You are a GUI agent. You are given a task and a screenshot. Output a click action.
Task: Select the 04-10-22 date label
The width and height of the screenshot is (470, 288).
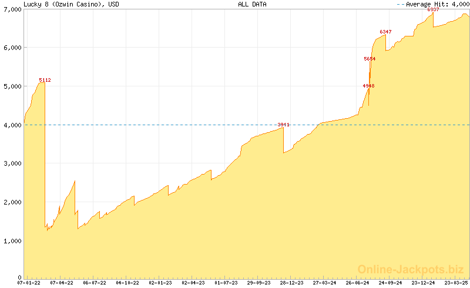[127, 283]
